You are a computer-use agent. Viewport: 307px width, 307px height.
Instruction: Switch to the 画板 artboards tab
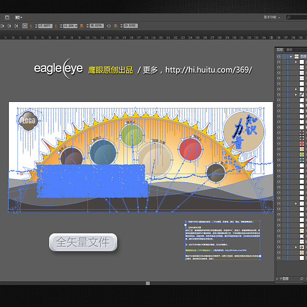coord(289,50)
